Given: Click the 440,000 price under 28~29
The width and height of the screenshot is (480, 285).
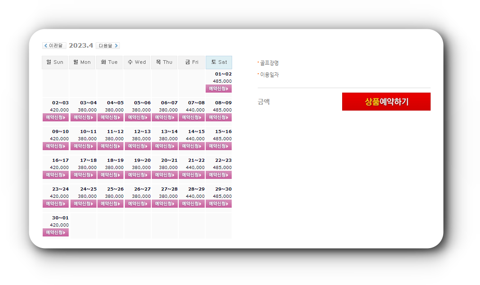Looking at the screenshot, I should 195,196.
